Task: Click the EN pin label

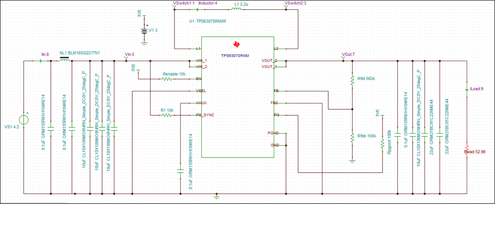Action: click(198, 79)
